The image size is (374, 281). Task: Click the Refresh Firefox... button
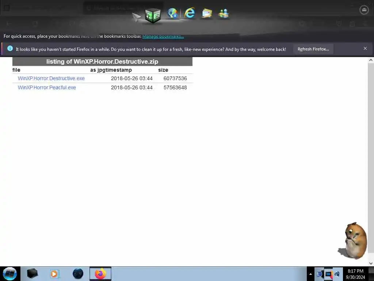pos(313,49)
